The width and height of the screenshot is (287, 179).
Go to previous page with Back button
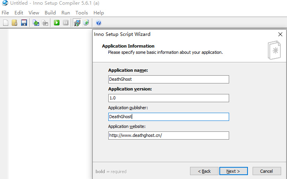click(x=204, y=171)
